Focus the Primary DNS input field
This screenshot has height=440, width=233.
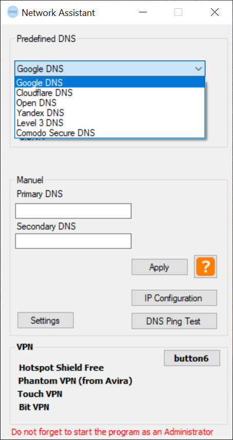click(73, 211)
